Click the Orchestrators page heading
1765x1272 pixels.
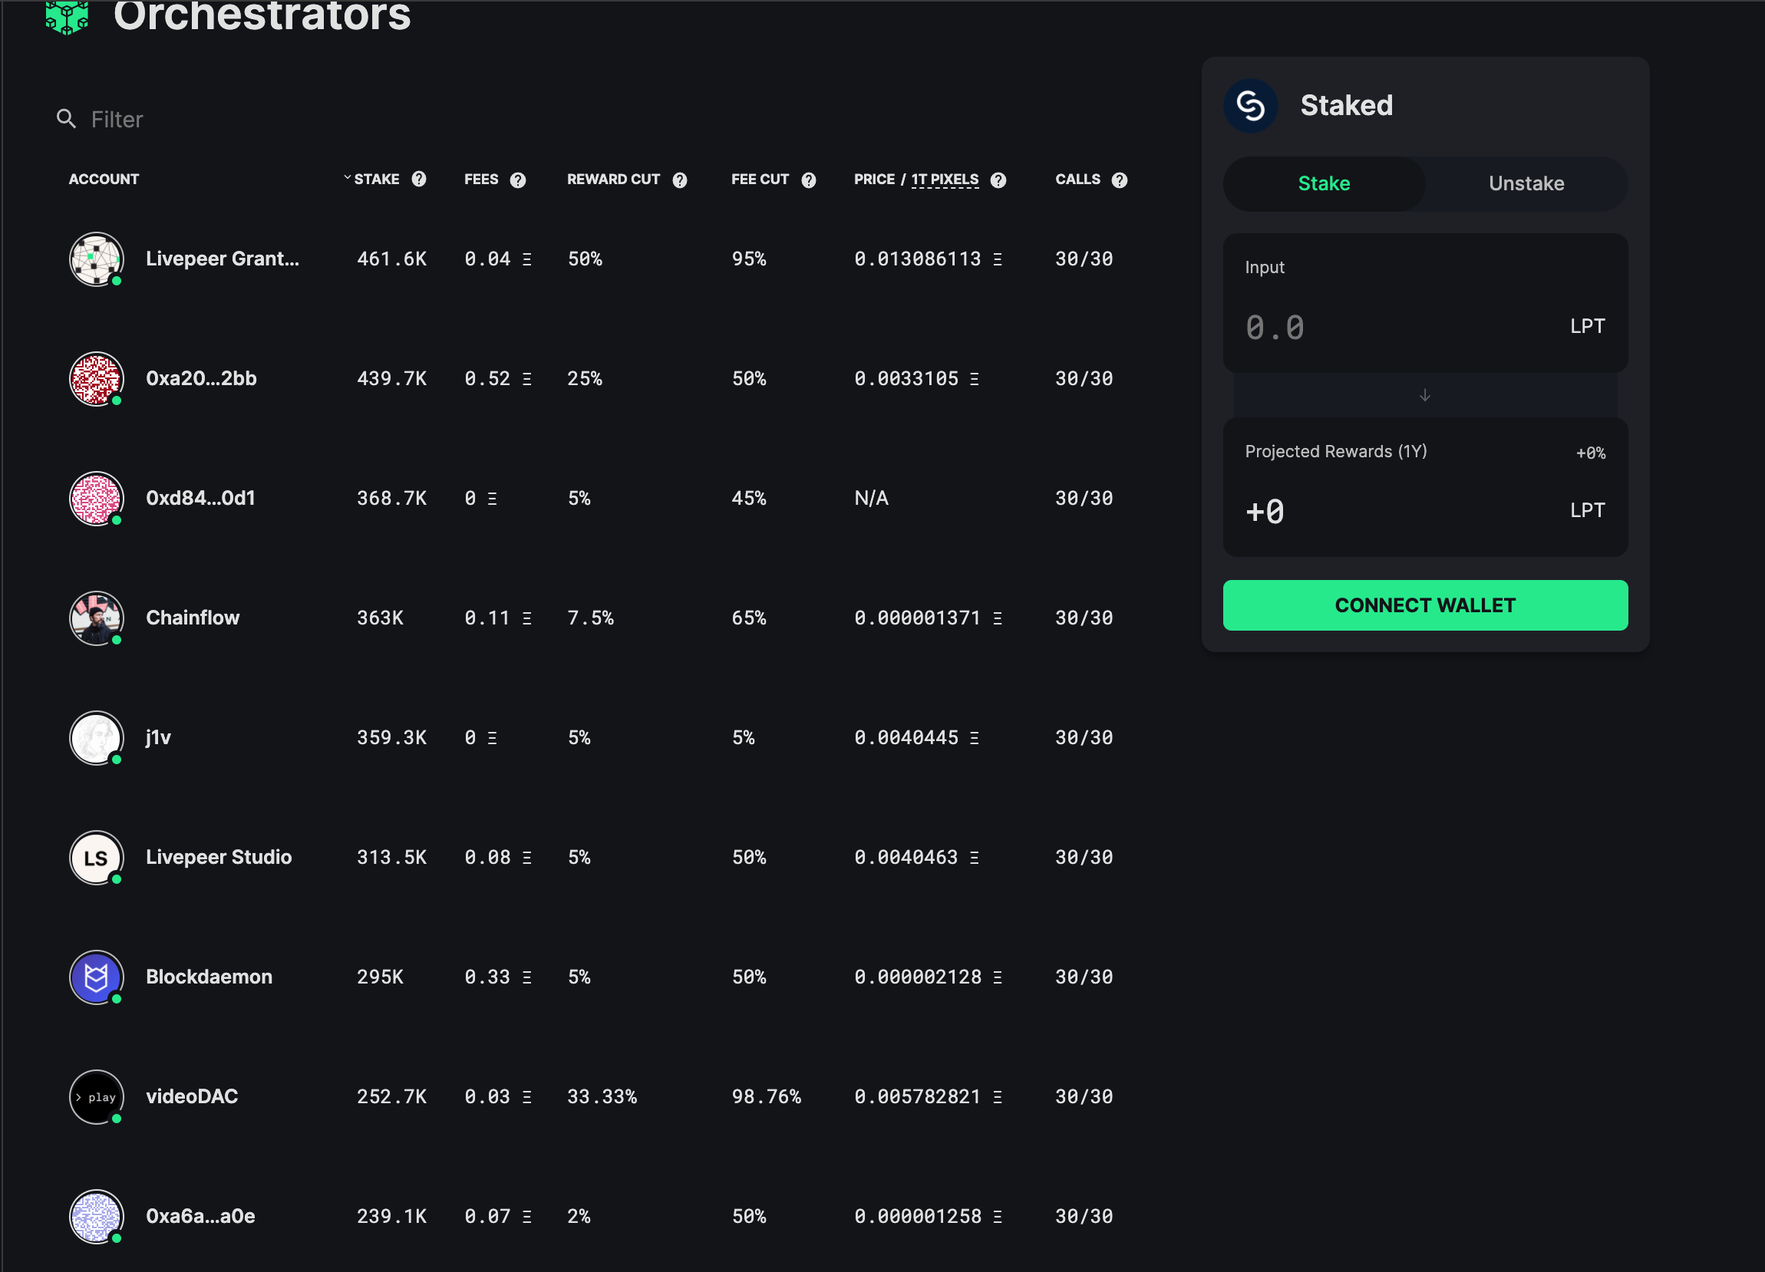(x=262, y=17)
